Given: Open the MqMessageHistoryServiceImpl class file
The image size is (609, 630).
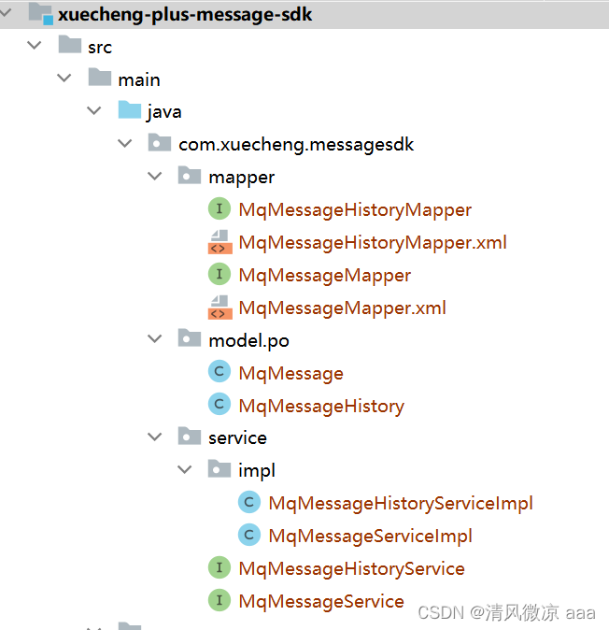Looking at the screenshot, I should (x=401, y=504).
